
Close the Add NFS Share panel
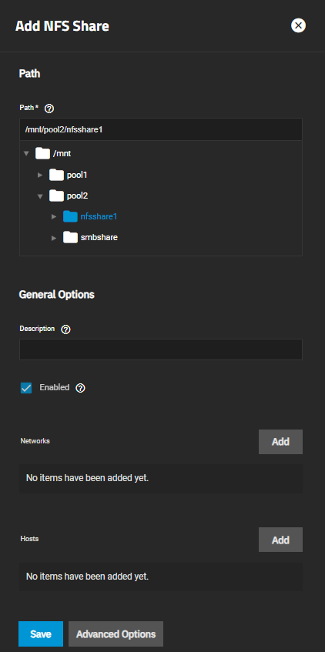coord(298,25)
